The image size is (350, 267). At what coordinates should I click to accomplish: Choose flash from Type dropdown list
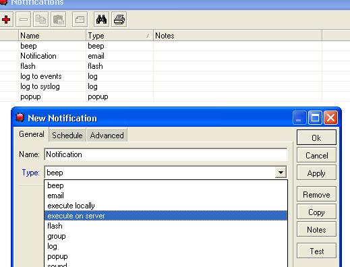166,226
